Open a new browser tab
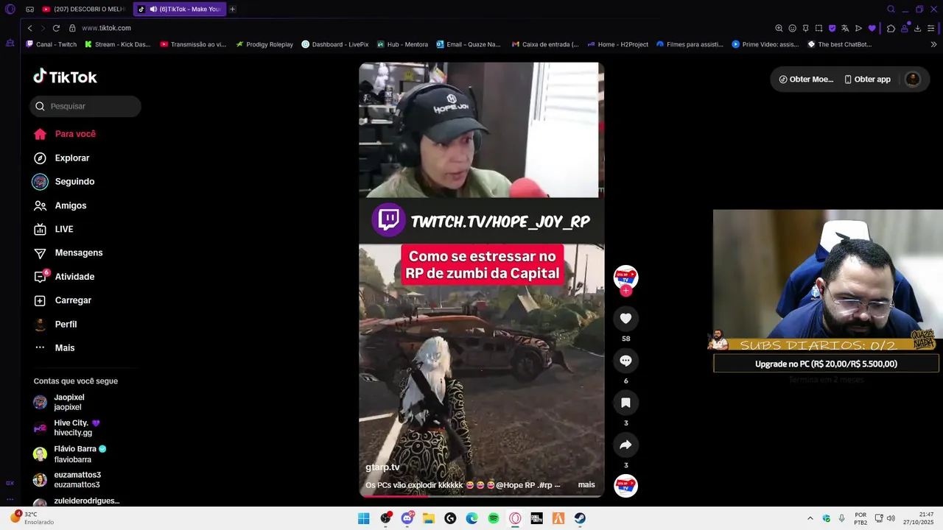The image size is (943, 530). coord(233,9)
